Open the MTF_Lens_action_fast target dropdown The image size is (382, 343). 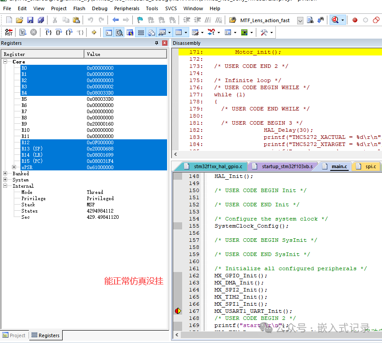(x=300, y=20)
